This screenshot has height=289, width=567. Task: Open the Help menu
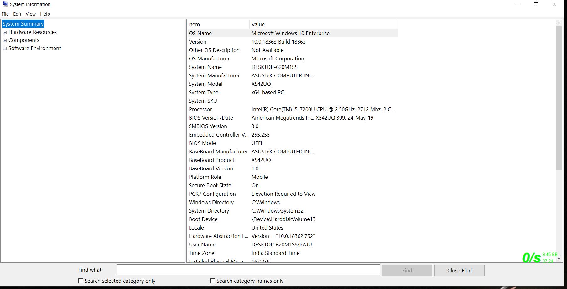point(45,14)
